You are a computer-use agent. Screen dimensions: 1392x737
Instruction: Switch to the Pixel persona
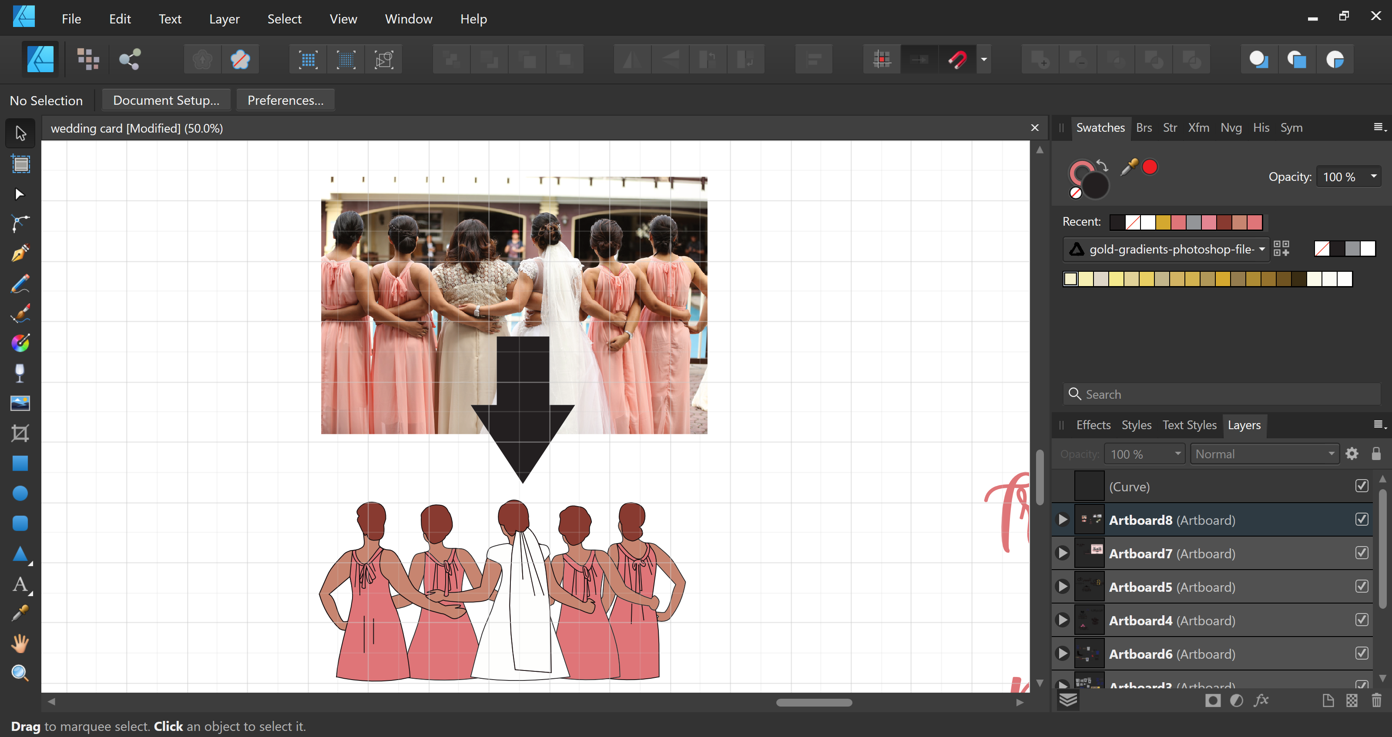[x=88, y=60]
